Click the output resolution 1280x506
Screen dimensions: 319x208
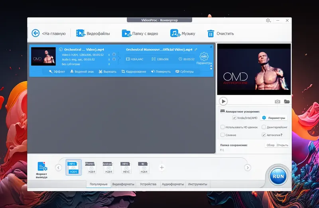[x=163, y=59]
